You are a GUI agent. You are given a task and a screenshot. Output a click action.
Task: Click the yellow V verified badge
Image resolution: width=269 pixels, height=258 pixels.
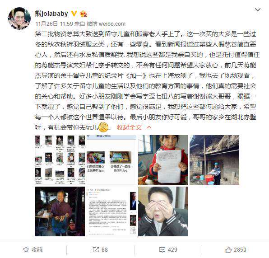point(74,14)
